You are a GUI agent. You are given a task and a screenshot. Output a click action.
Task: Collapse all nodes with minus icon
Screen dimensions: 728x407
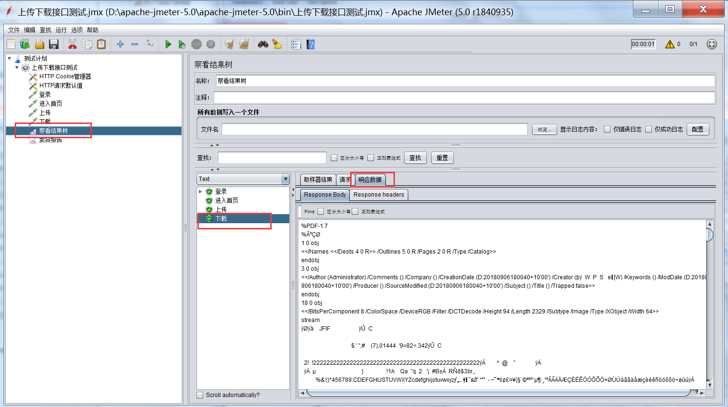[x=135, y=44]
